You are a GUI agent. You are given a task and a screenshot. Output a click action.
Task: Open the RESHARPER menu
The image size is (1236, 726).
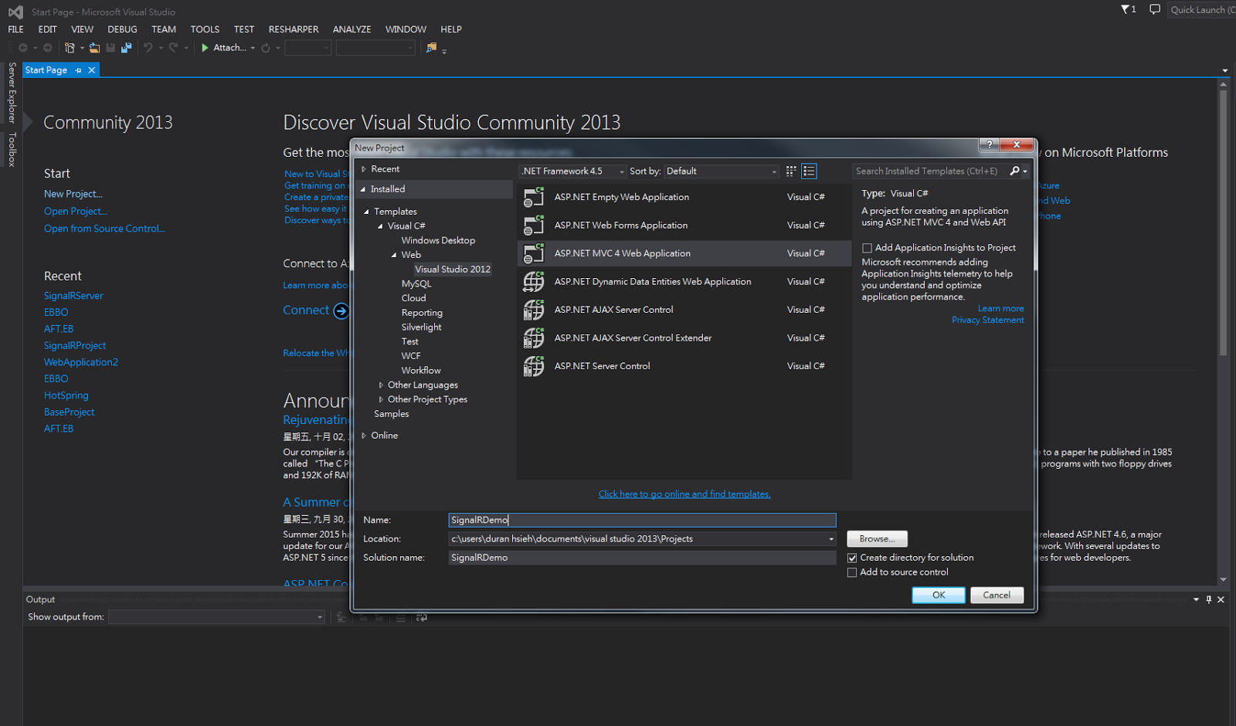click(294, 29)
